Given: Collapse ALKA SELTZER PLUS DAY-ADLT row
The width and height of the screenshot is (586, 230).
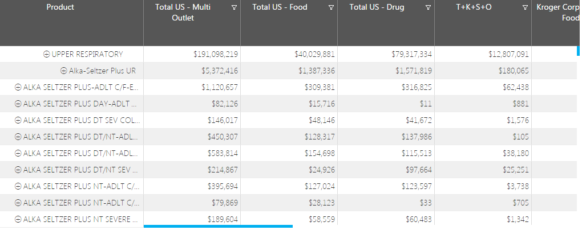Looking at the screenshot, I should tap(18, 104).
